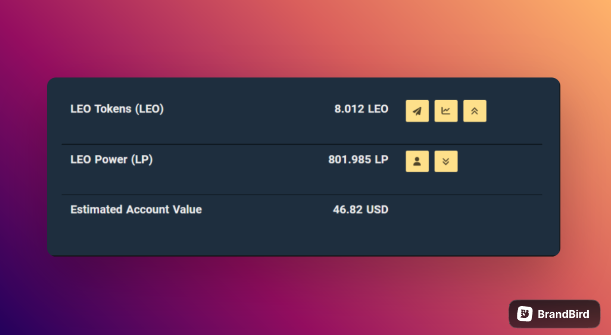
Task: Delegate LEO Power via the person icon
Action: (417, 161)
